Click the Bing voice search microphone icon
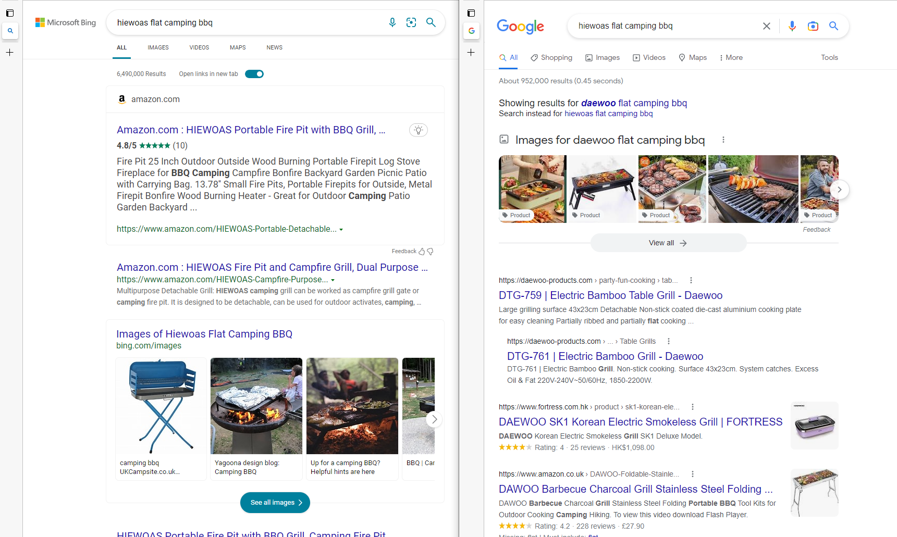This screenshot has height=537, width=897. pos(392,22)
